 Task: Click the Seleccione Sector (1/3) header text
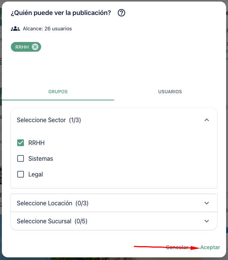(49, 120)
